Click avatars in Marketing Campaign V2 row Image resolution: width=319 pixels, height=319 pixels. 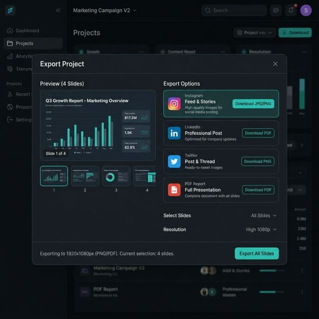[x=208, y=271]
